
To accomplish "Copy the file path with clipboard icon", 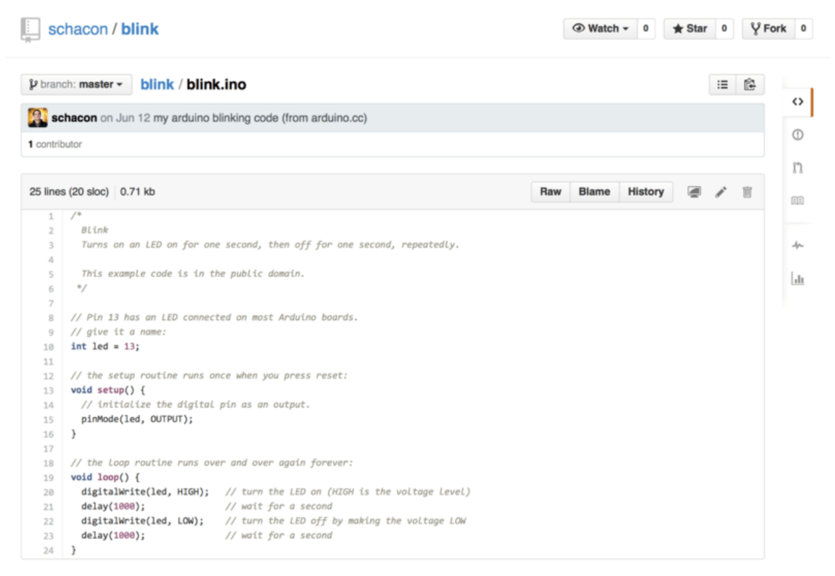I will (x=750, y=85).
